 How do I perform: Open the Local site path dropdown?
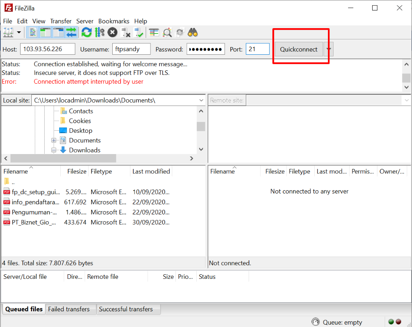pyautogui.click(x=201, y=100)
